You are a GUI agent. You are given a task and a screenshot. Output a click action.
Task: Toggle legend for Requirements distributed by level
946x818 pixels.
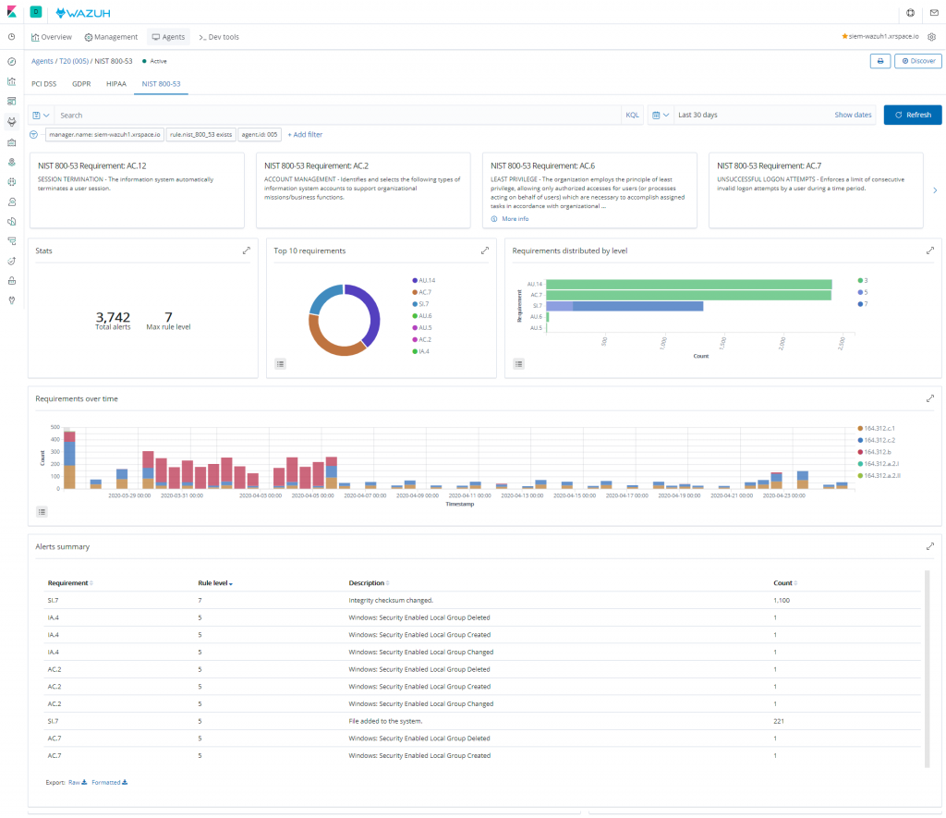coord(519,364)
